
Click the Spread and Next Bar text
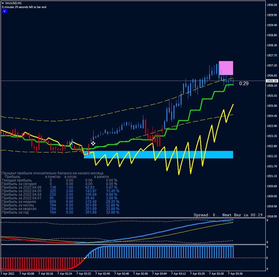click(228, 215)
